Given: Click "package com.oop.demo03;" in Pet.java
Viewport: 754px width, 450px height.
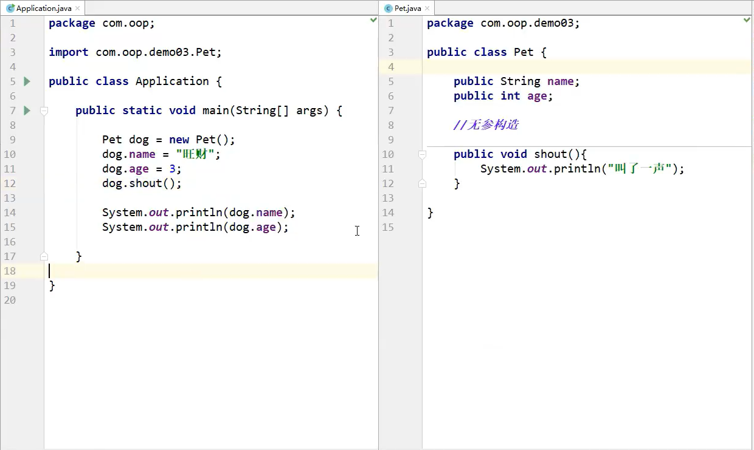Looking at the screenshot, I should tap(503, 23).
